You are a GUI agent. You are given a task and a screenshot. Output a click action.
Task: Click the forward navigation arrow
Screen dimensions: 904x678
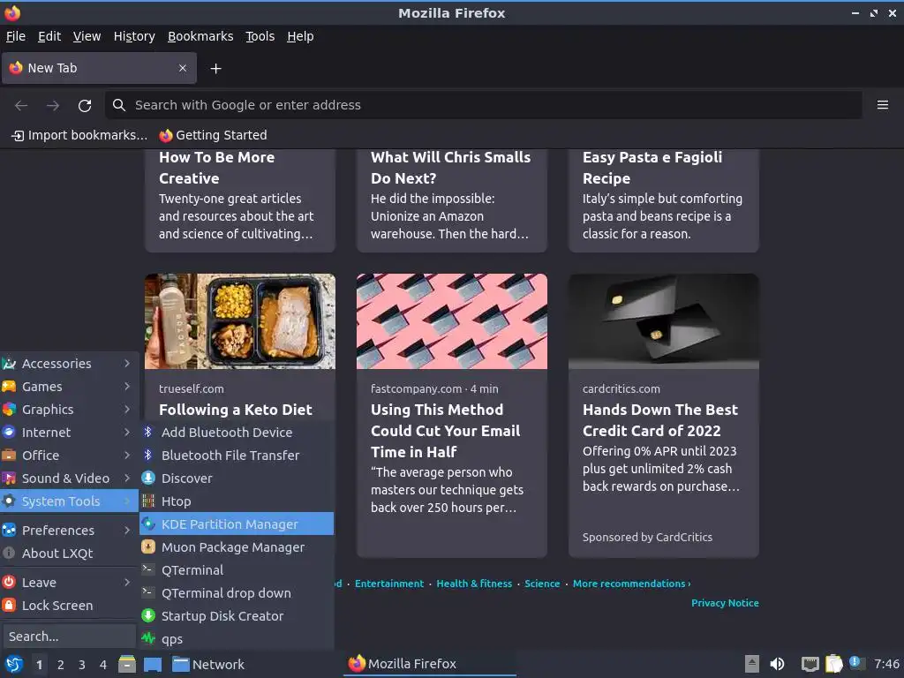click(52, 106)
